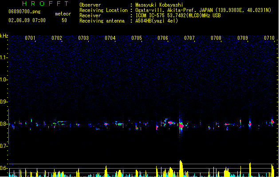Click the kHz axis unit label
The image size is (279, 177).
click(x=4, y=36)
